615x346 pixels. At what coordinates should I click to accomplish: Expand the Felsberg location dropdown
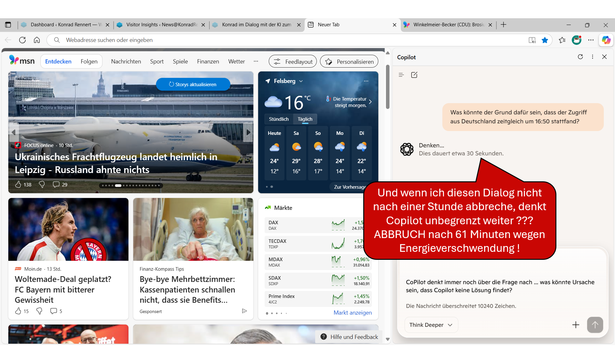301,81
